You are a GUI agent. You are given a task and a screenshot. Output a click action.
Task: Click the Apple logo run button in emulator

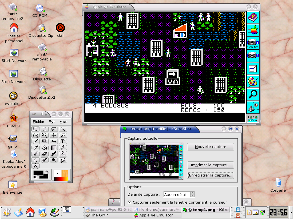[253, 30]
